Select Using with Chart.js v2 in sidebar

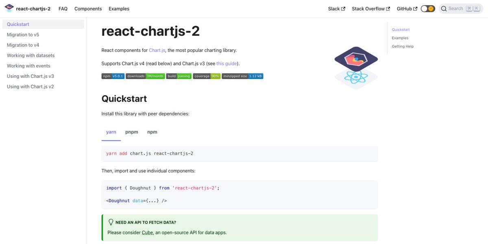click(x=29, y=86)
